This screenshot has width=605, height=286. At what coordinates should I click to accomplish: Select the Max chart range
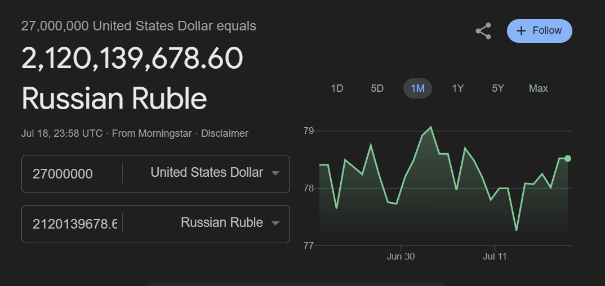click(x=538, y=88)
